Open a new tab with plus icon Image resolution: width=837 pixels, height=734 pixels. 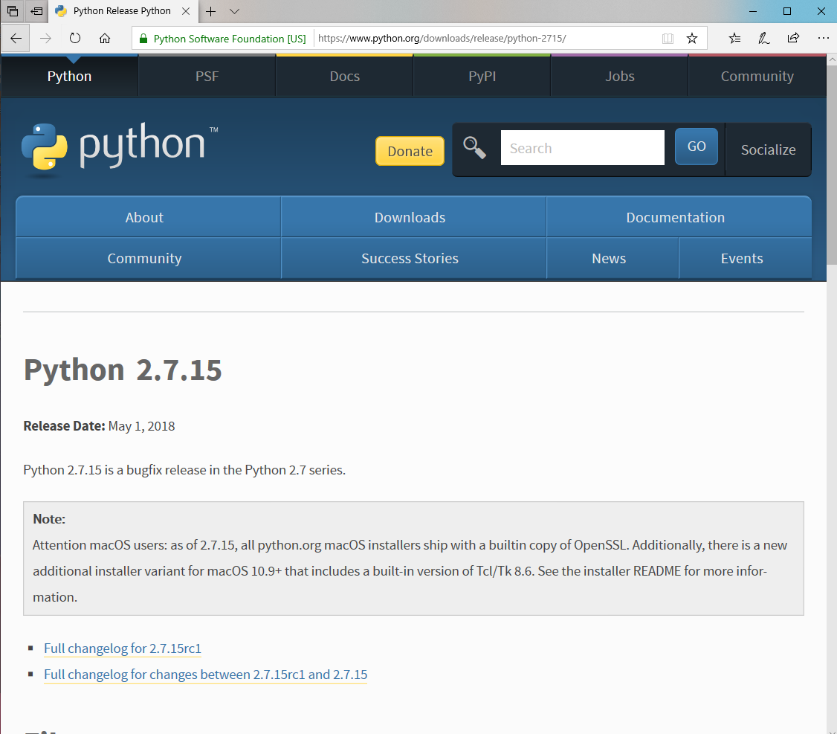pyautogui.click(x=211, y=11)
